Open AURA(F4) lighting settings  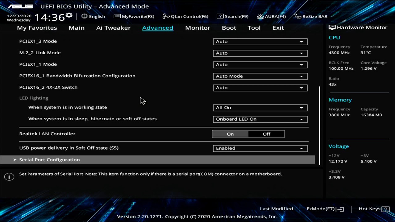coord(271,16)
